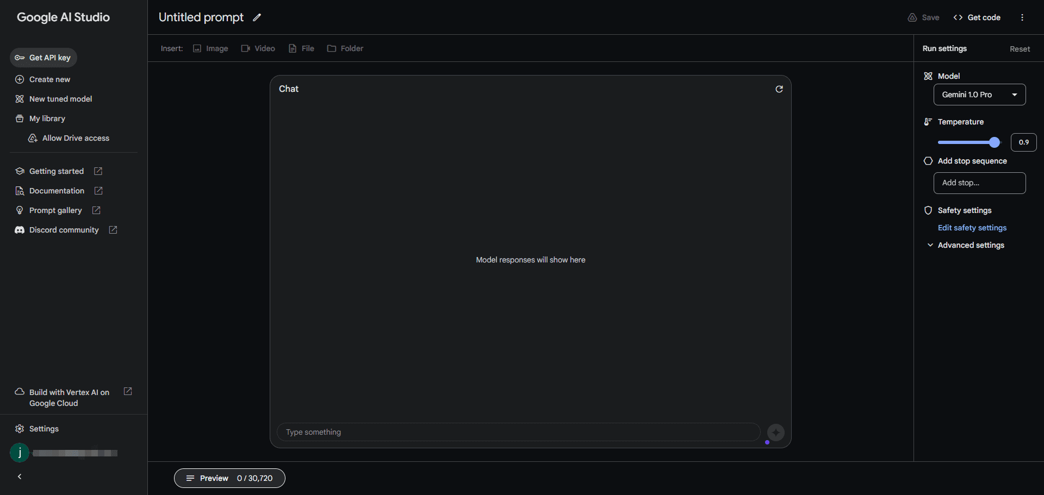This screenshot has width=1044, height=495.
Task: Open Settings in the sidebar
Action: point(44,429)
